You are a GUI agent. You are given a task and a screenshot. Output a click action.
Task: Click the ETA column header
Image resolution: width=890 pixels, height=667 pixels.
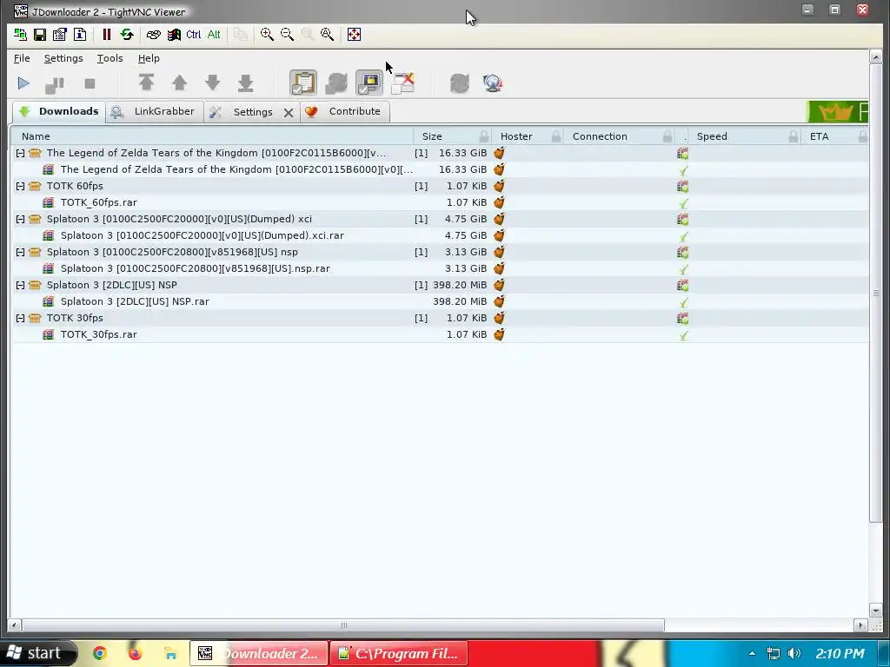[834, 136]
